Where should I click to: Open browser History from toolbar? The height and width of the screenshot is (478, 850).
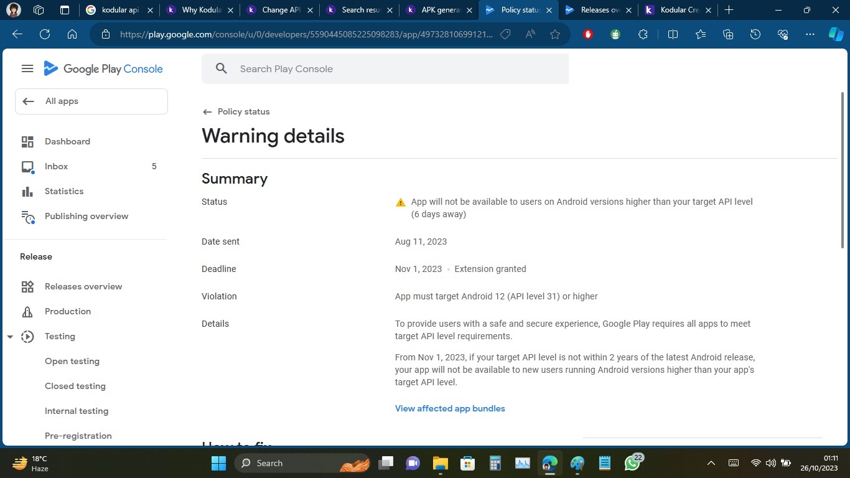[x=755, y=34]
